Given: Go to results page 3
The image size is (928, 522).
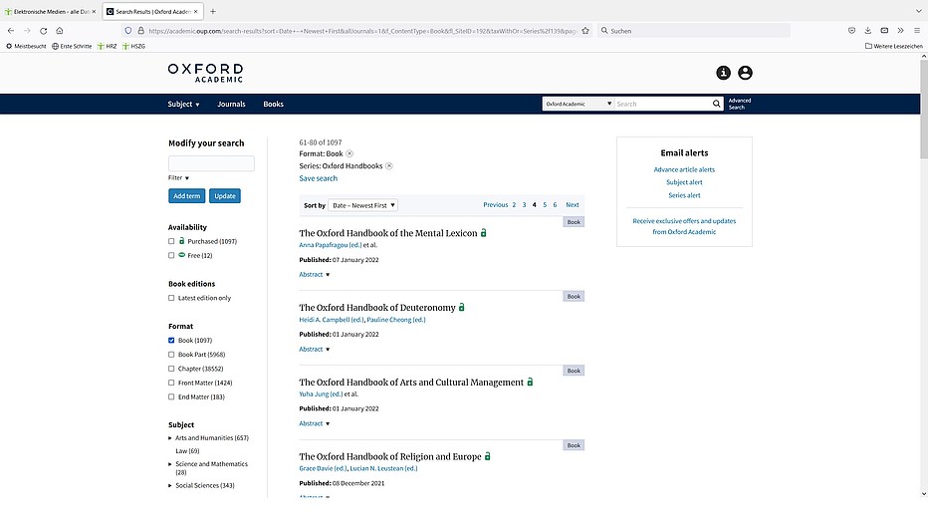Looking at the screenshot, I should pyautogui.click(x=524, y=205).
